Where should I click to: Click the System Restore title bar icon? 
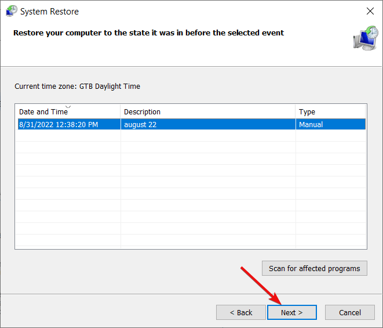pyautogui.click(x=12, y=11)
